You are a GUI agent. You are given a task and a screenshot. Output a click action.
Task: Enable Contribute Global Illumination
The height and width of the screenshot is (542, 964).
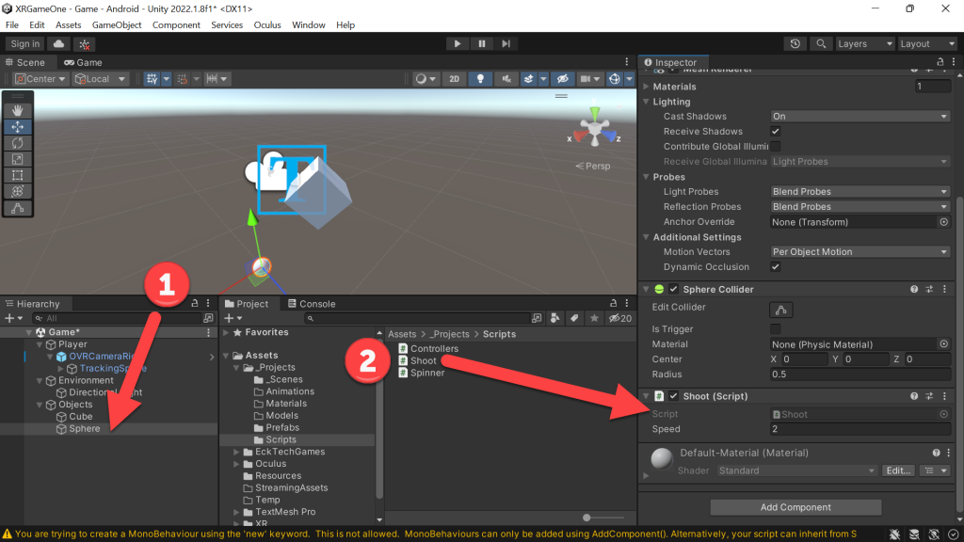[776, 146]
